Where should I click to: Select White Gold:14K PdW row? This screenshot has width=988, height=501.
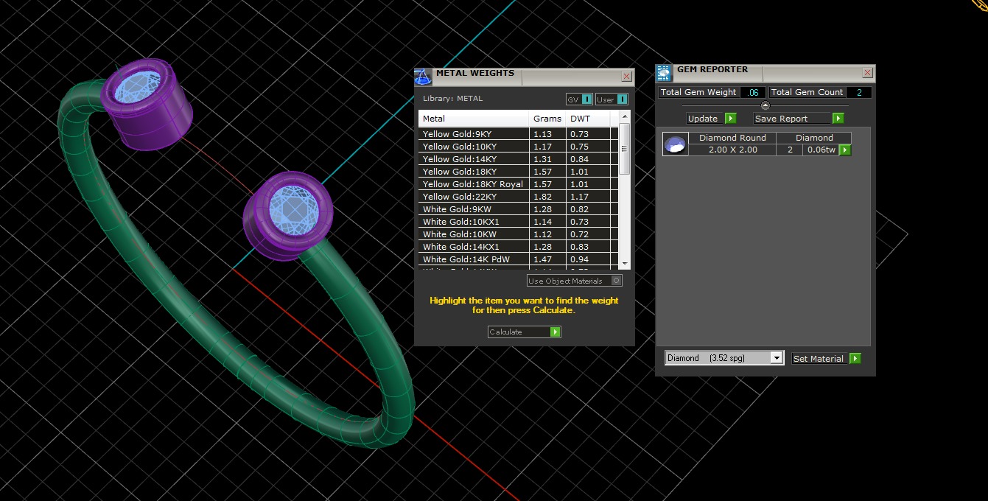tap(518, 259)
